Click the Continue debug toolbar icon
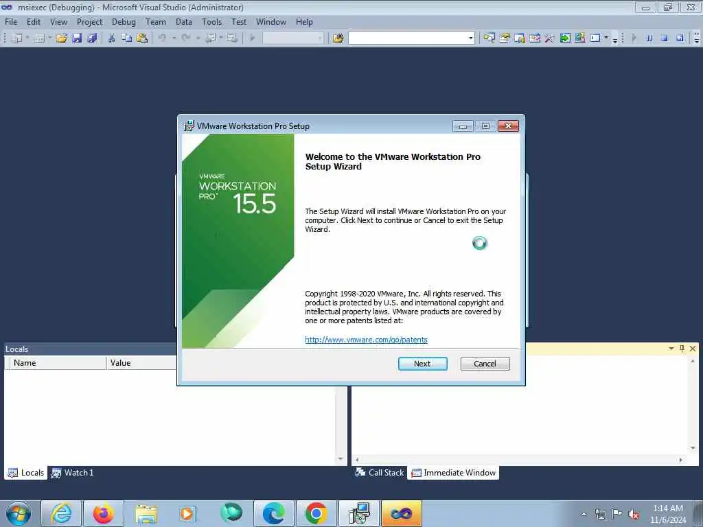The height and width of the screenshot is (527, 703). coord(634,38)
